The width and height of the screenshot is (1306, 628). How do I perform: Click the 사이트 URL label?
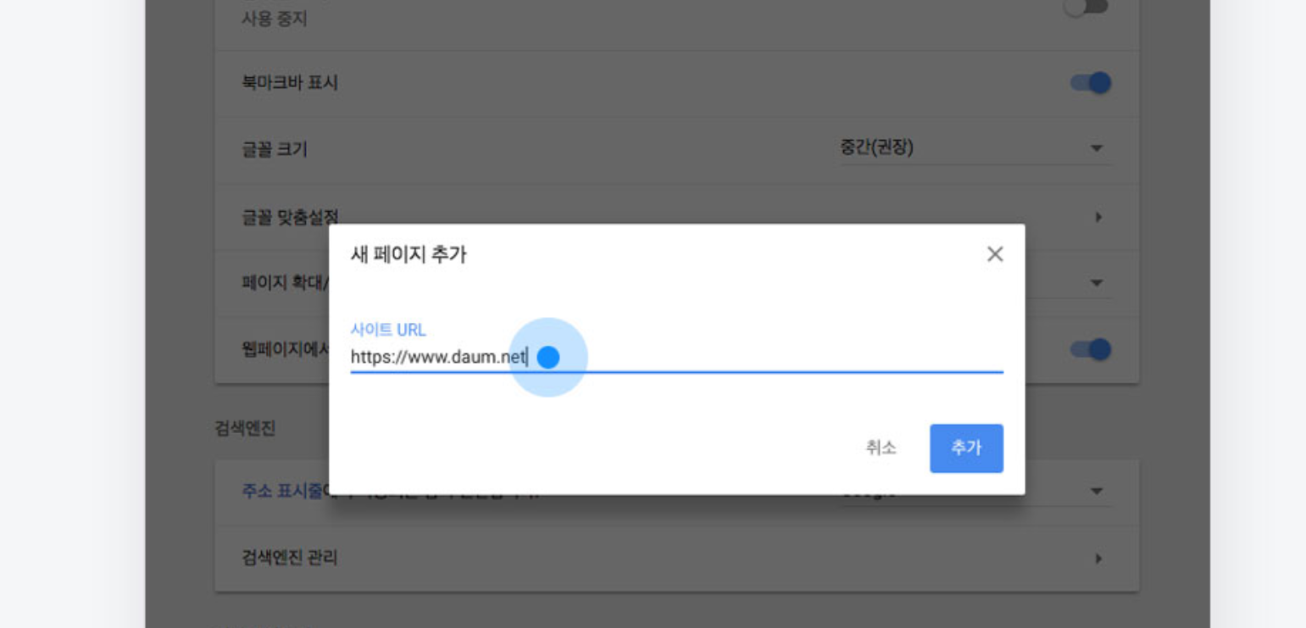click(388, 331)
